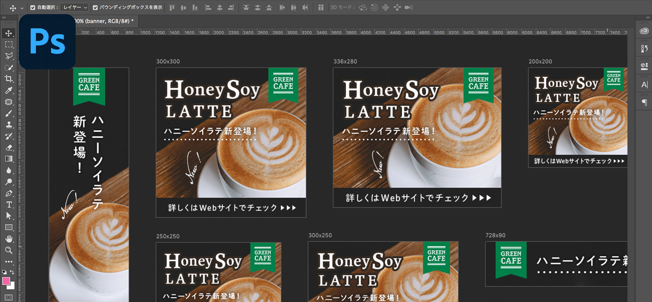
Task: Select the 728x90 artboard label
Action: (x=496, y=235)
